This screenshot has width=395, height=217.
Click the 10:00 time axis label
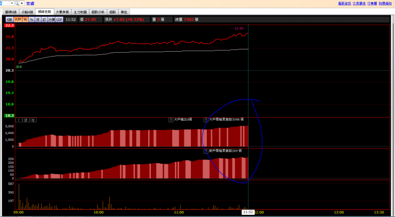coord(99,213)
